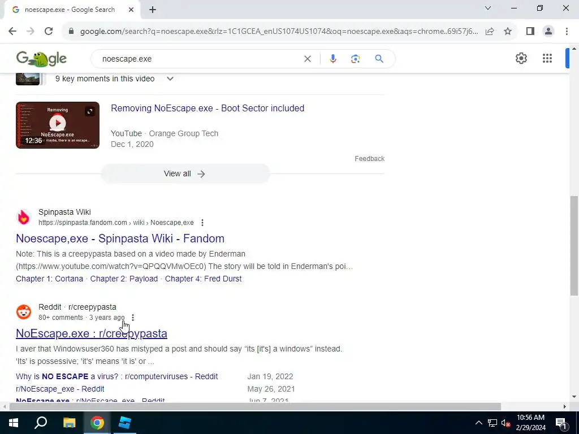Click the Reddit favicon
579x434 pixels.
click(24, 312)
